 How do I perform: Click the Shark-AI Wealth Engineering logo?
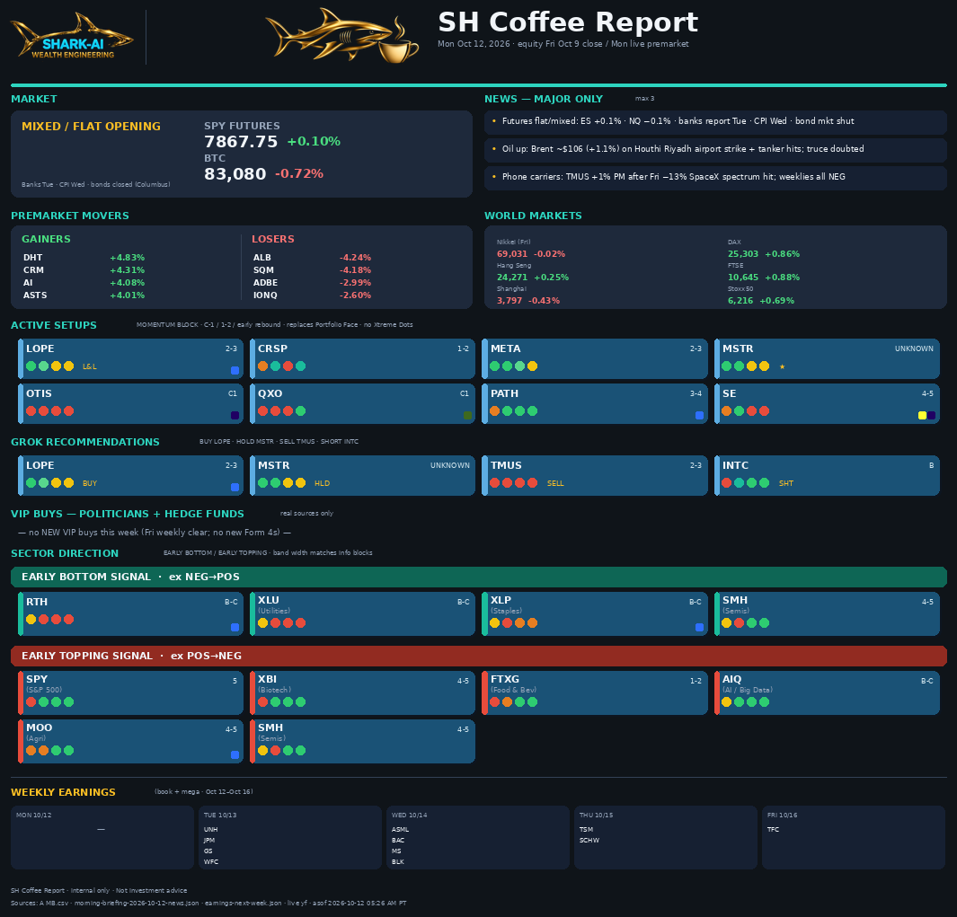point(72,37)
